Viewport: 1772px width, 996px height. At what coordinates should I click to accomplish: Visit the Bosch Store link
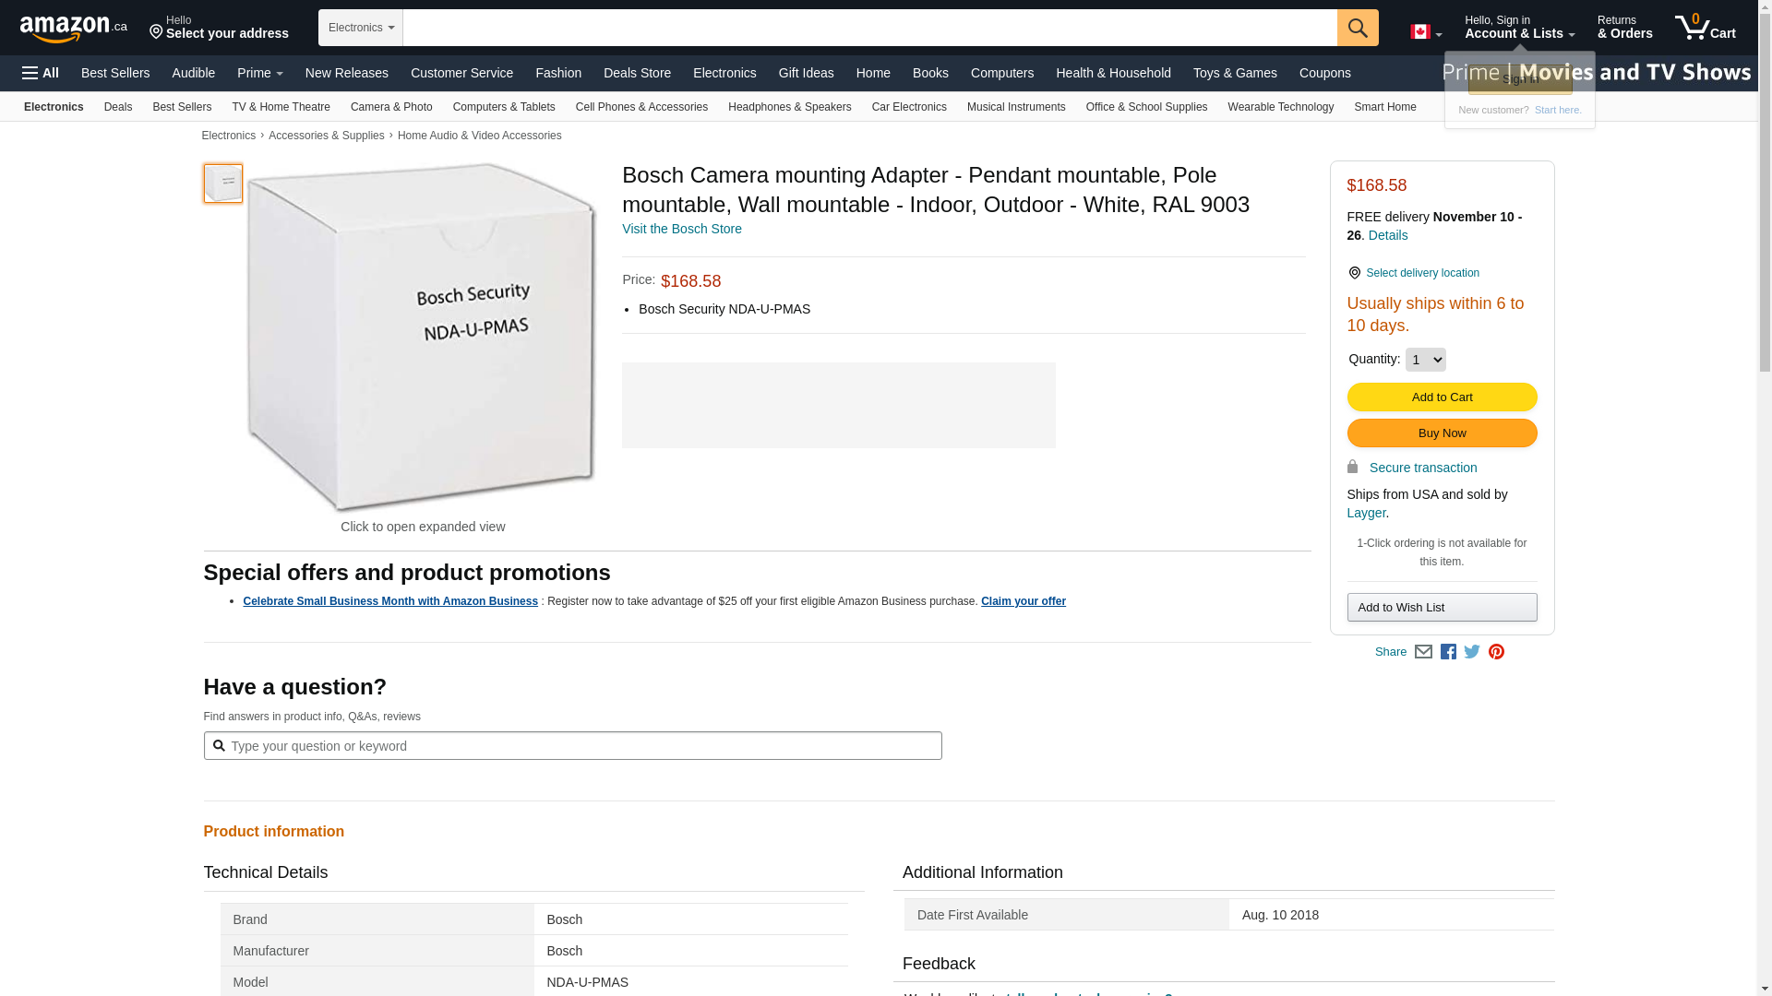tap(681, 229)
